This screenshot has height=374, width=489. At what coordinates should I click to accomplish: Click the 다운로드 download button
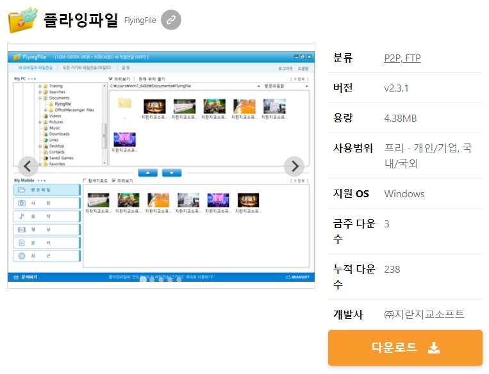click(405, 348)
